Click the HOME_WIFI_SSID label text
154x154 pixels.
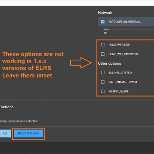point(119,45)
